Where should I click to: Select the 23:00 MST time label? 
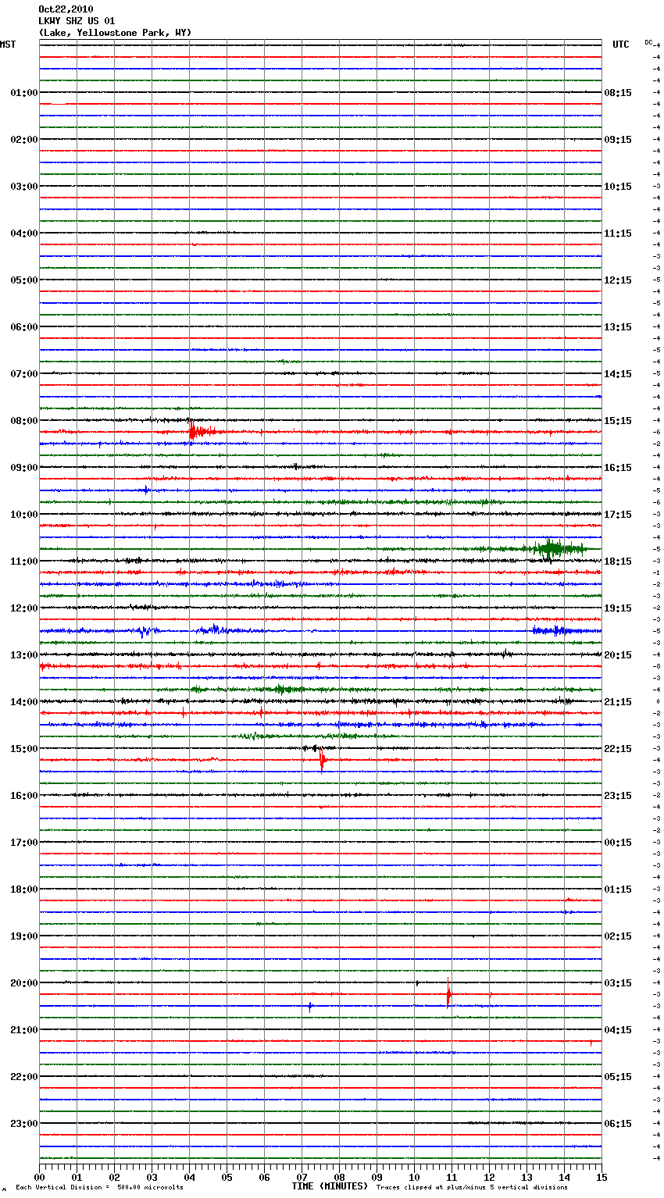[23, 1124]
